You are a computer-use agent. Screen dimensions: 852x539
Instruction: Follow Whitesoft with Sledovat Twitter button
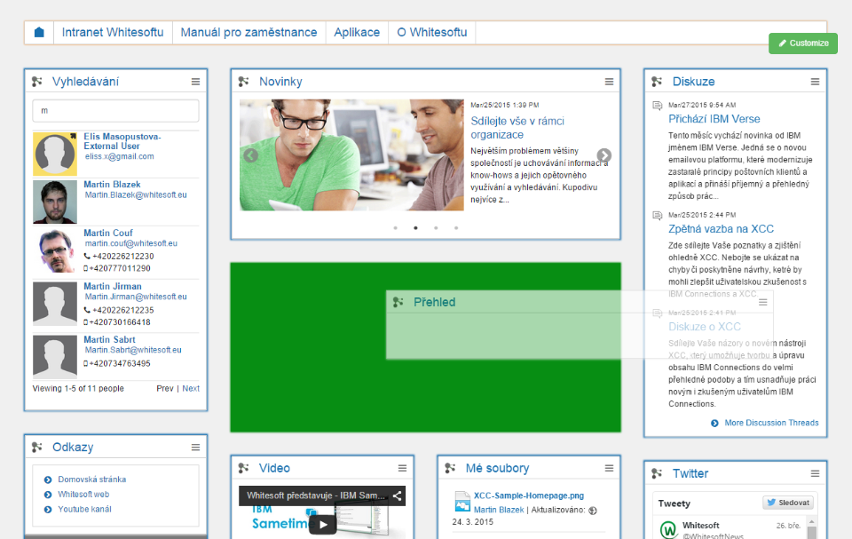[787, 503]
